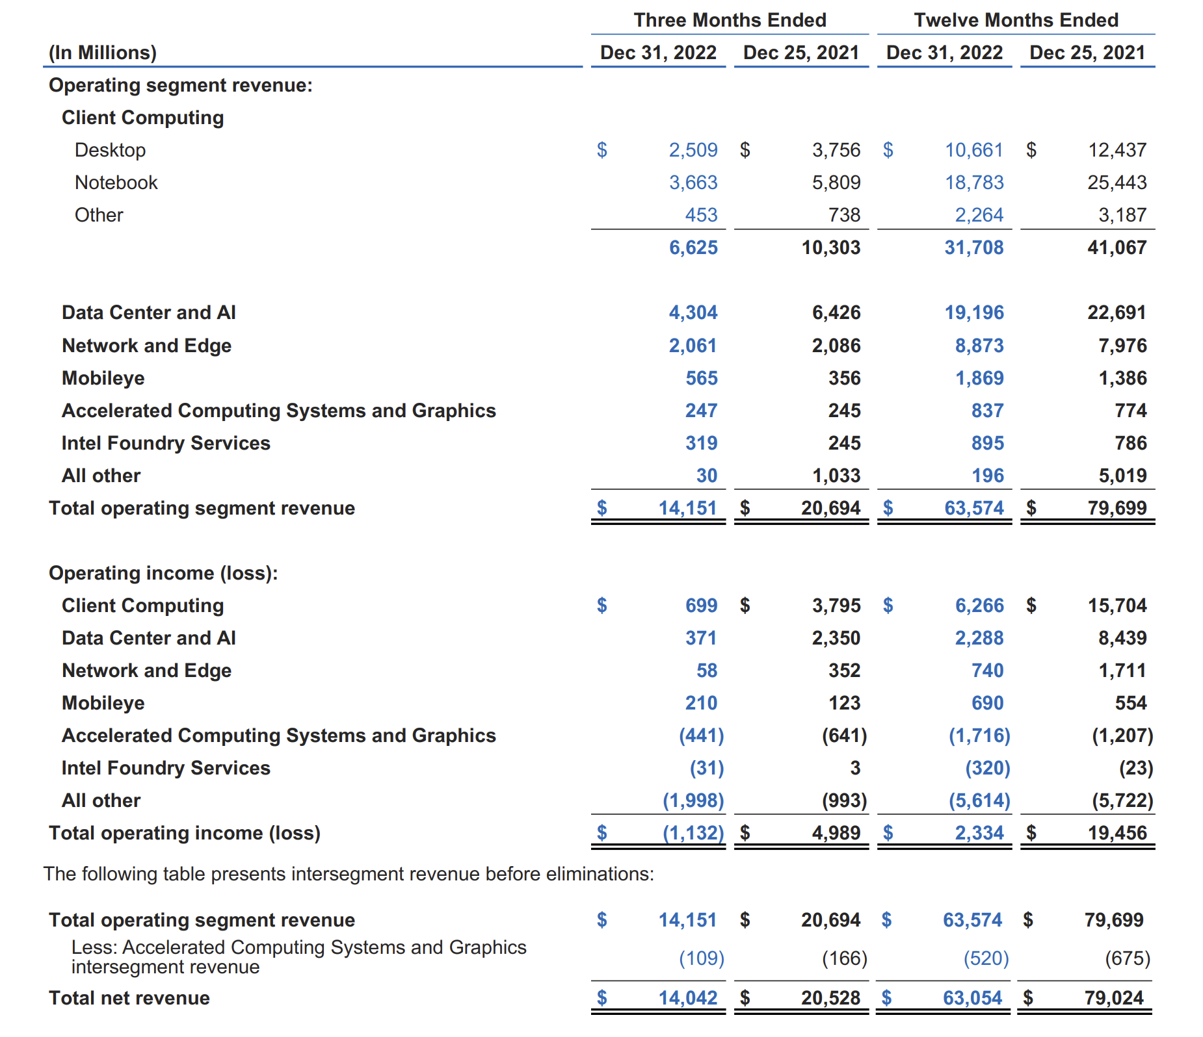Viewport: 1203px width, 1037px height.
Task: Click the "Total net revenue" row label
Action: (x=129, y=998)
